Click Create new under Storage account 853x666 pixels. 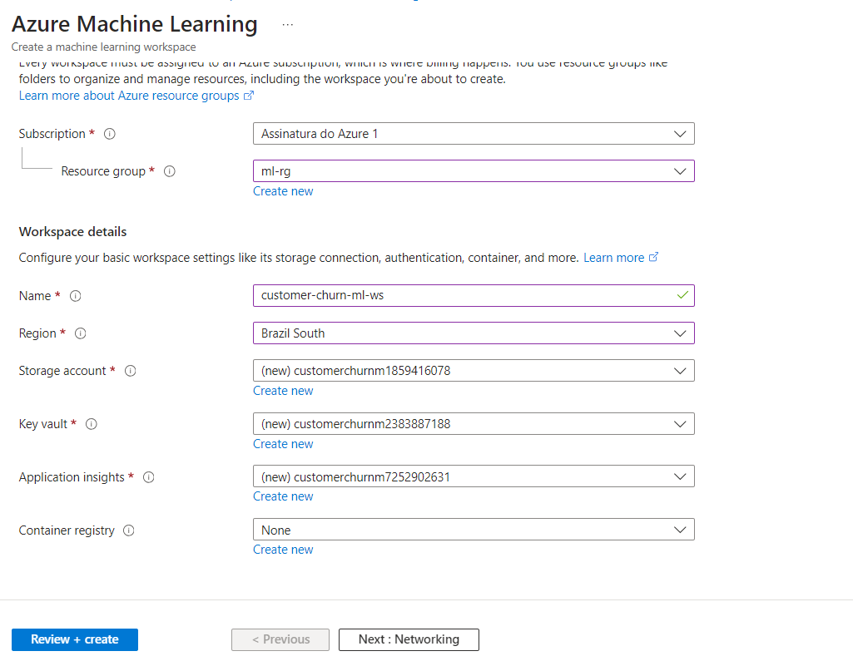(283, 391)
